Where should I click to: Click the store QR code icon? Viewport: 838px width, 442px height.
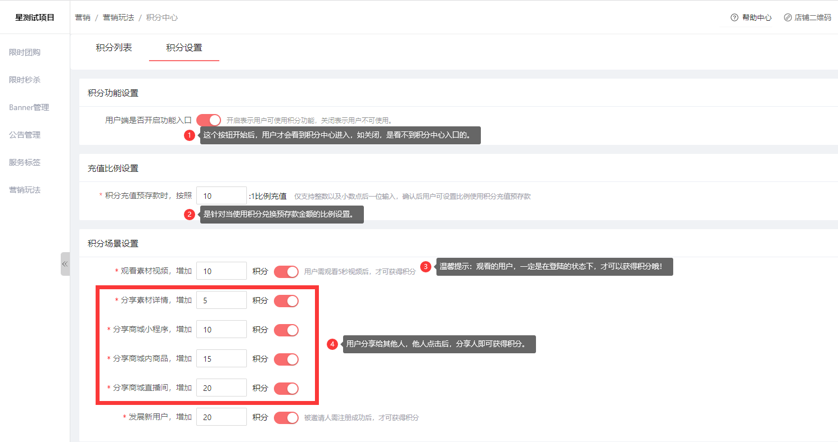point(787,17)
